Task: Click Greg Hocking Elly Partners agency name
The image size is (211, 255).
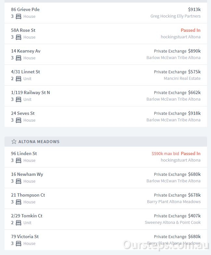Action: point(176,16)
